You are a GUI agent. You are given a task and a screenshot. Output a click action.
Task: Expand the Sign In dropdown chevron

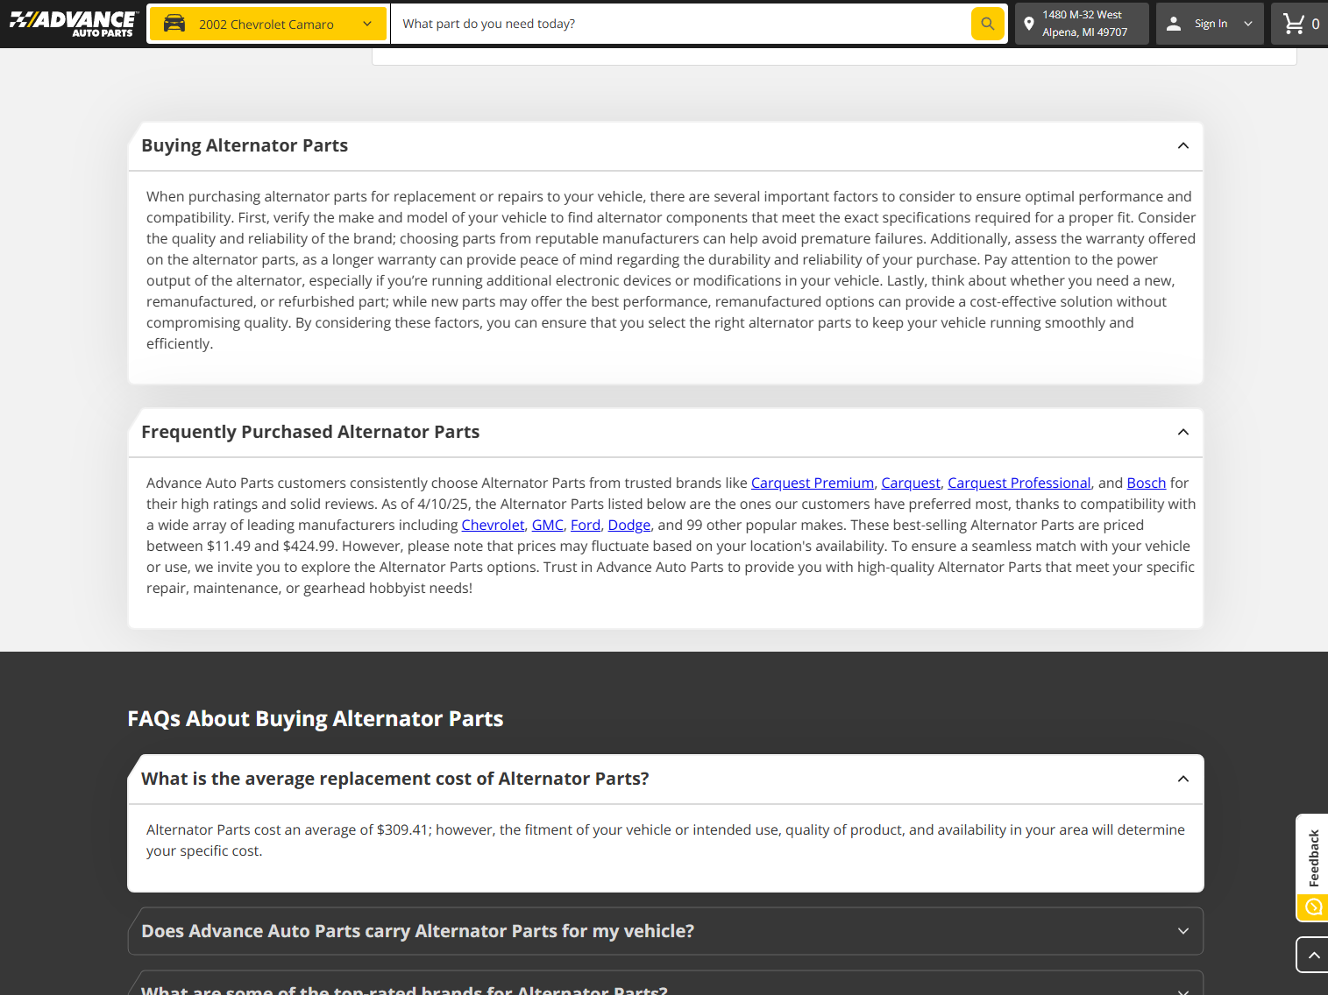point(1248,24)
